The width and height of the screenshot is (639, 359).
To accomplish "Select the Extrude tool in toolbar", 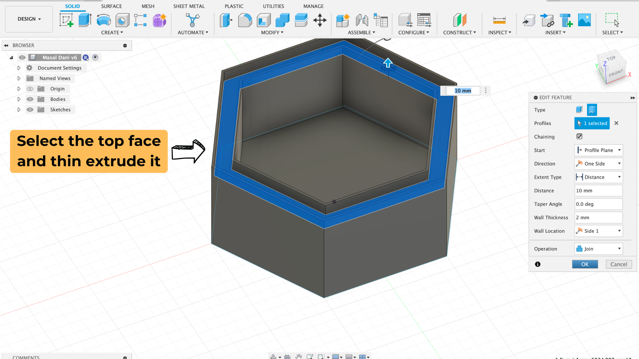I will point(85,20).
